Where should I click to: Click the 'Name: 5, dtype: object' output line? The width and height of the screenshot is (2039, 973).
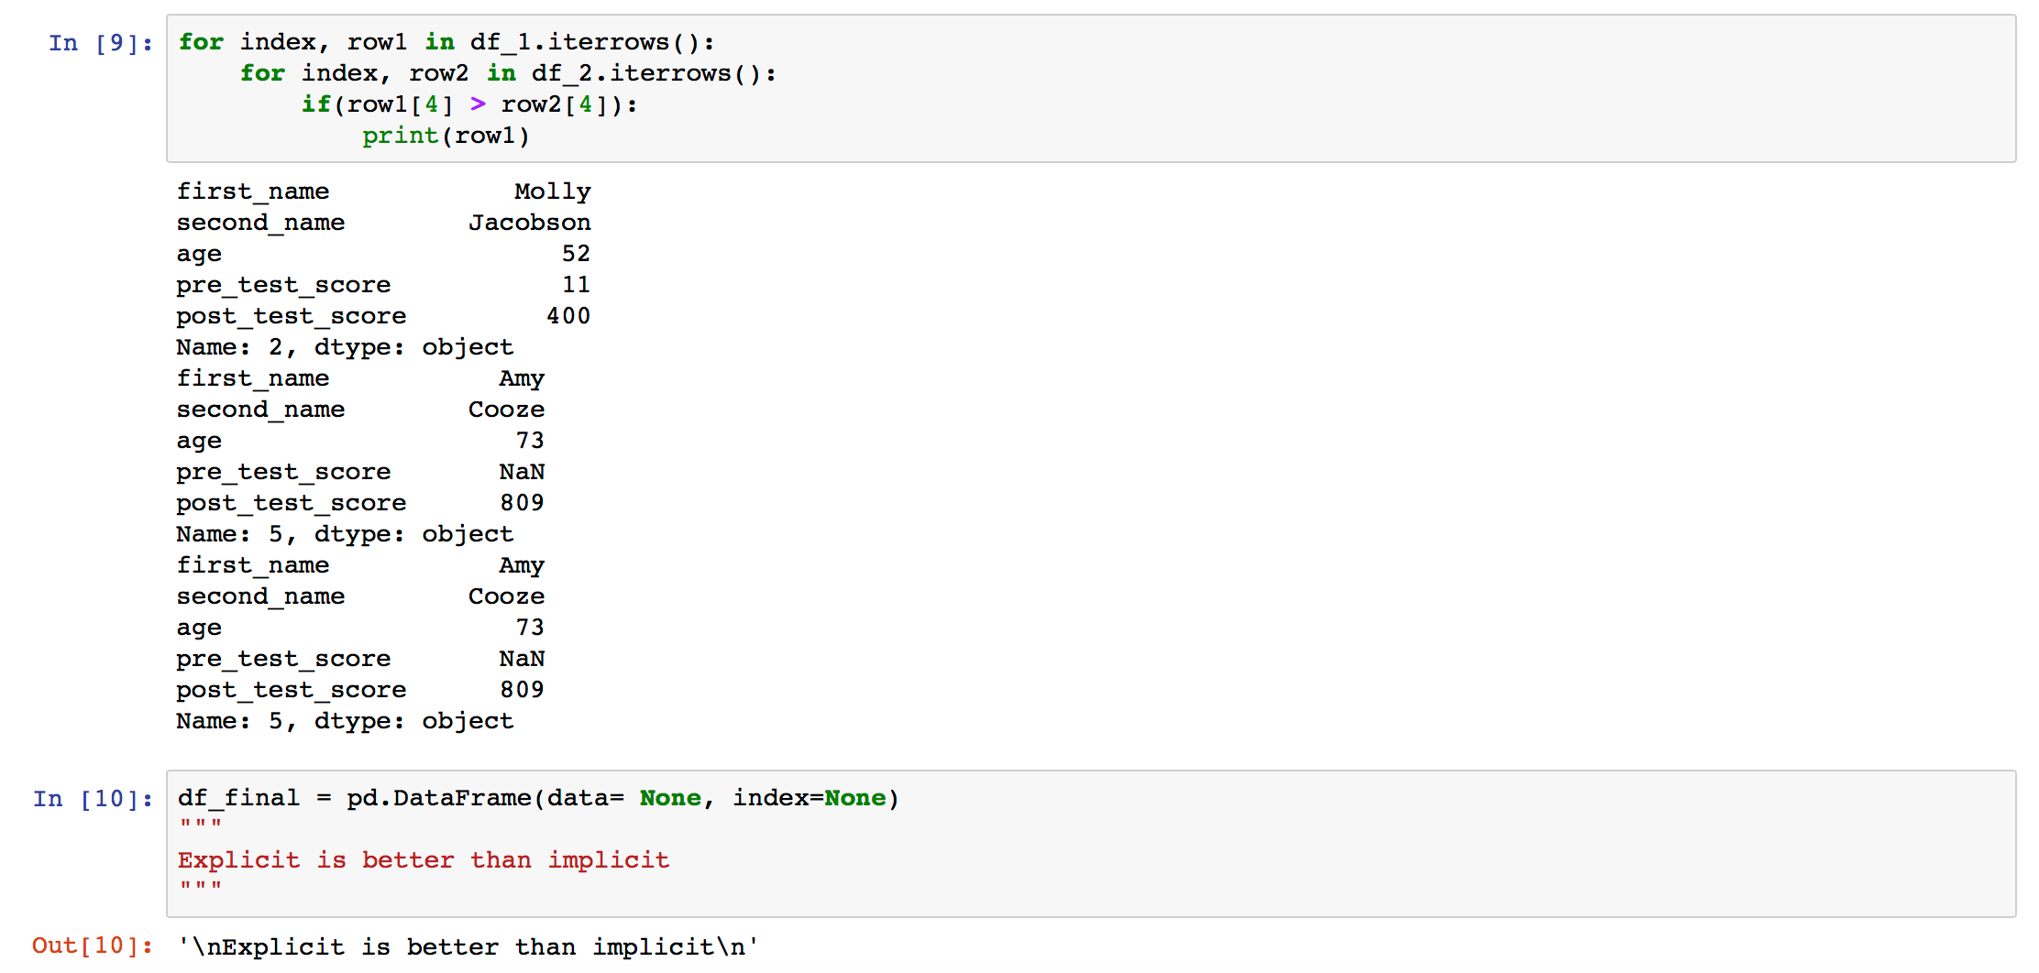click(344, 534)
